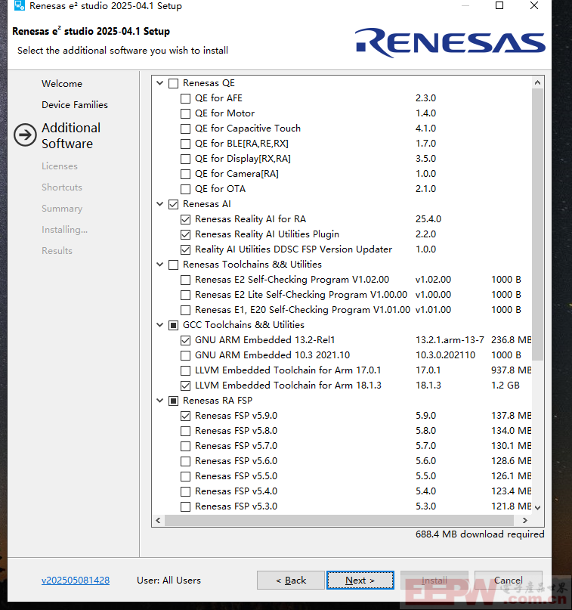Go to the Welcome step
Screen dimensions: 572x610
[62, 84]
